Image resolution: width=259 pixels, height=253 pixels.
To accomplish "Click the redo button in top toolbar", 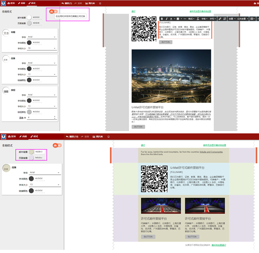I will 78,3.
